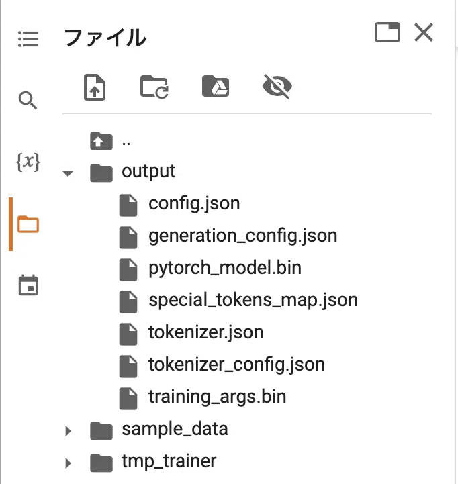Expand the tmp_trainer folder arrow
Viewport: 458px width, 484px height.
[x=68, y=463]
